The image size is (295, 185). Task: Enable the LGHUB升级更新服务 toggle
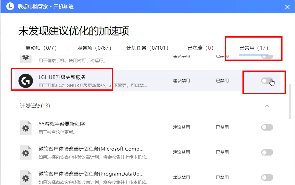(267, 80)
